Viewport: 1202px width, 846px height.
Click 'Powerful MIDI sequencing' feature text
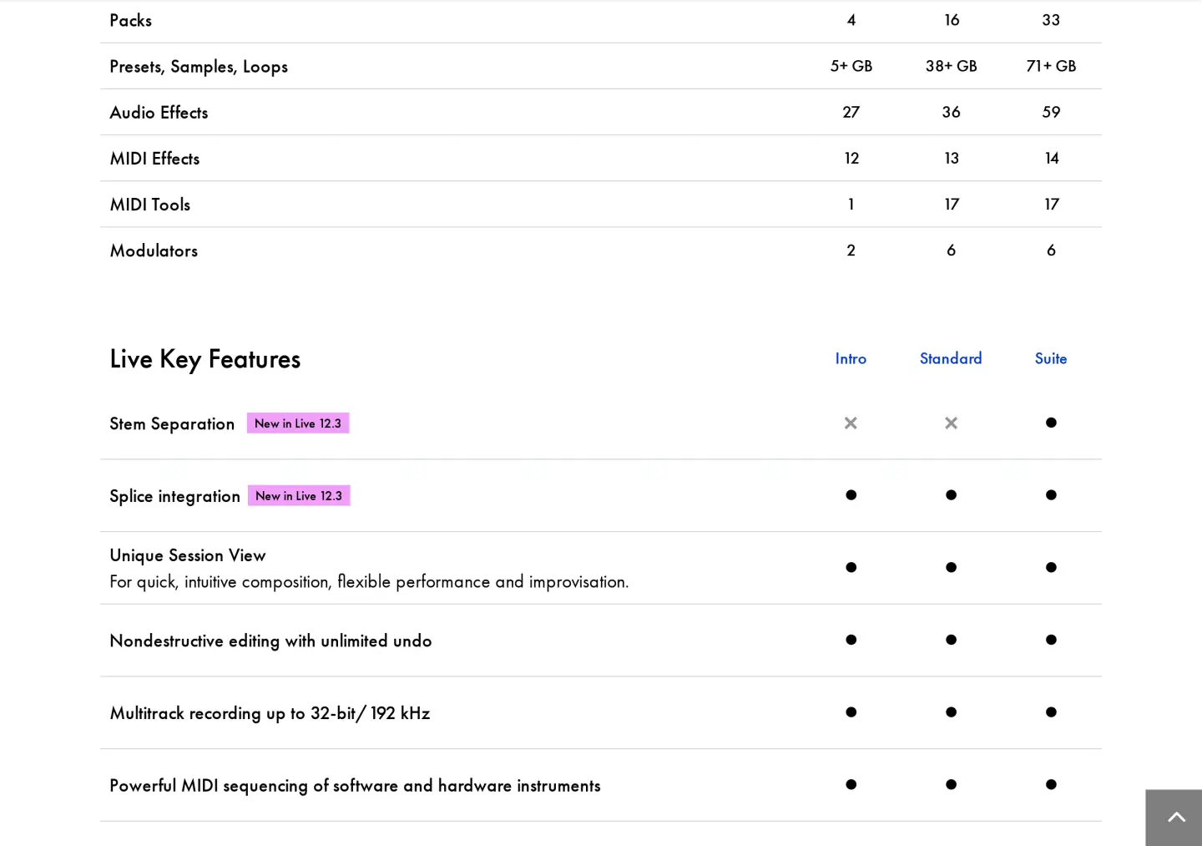click(x=355, y=786)
